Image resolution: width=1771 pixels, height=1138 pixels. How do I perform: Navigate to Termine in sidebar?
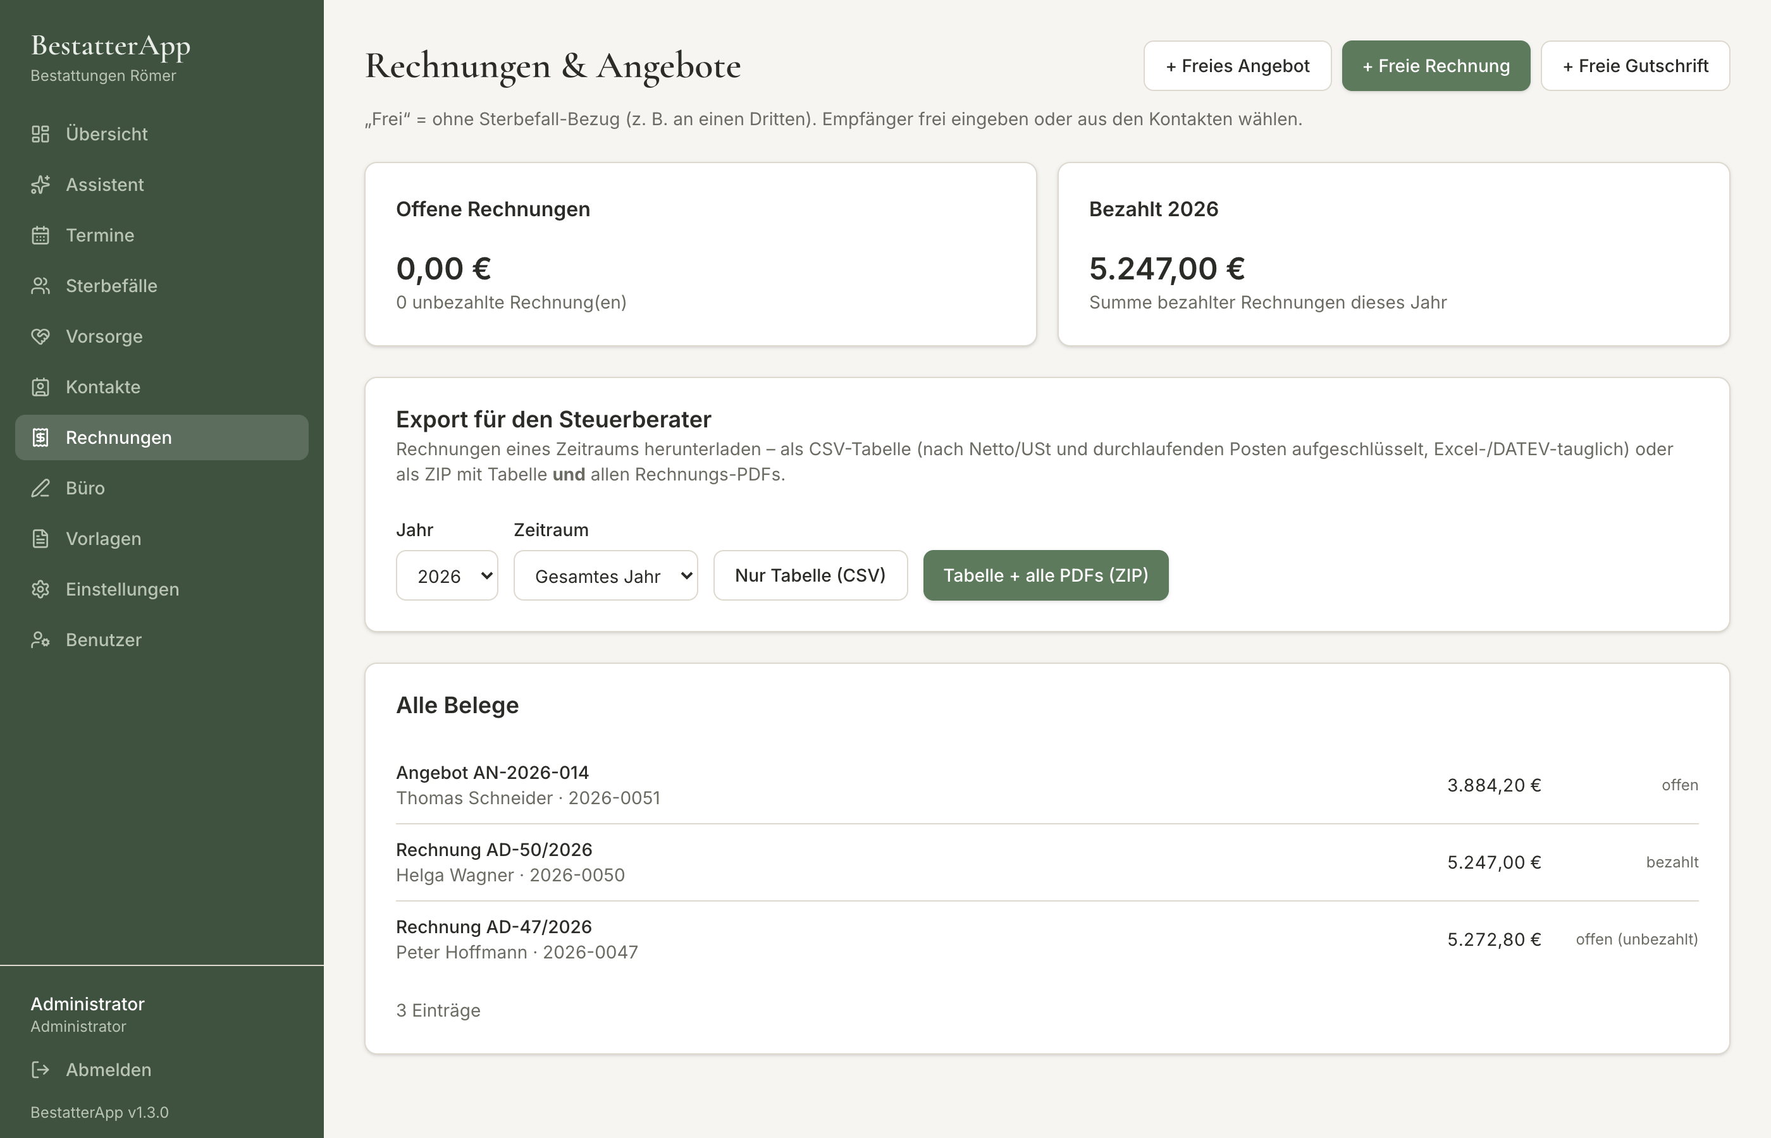pos(162,235)
